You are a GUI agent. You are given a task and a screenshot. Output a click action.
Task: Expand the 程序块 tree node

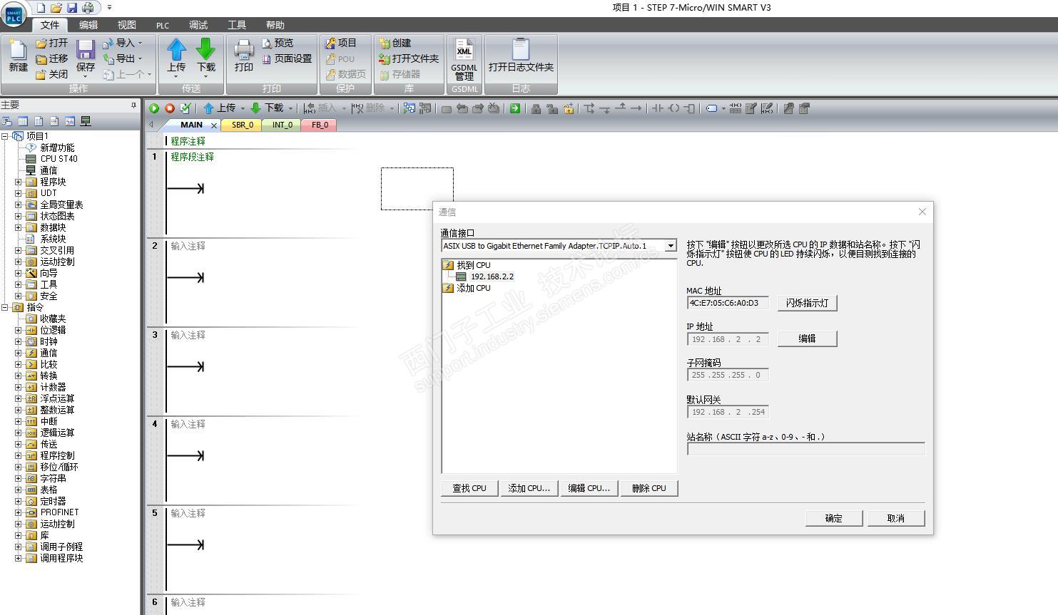19,182
